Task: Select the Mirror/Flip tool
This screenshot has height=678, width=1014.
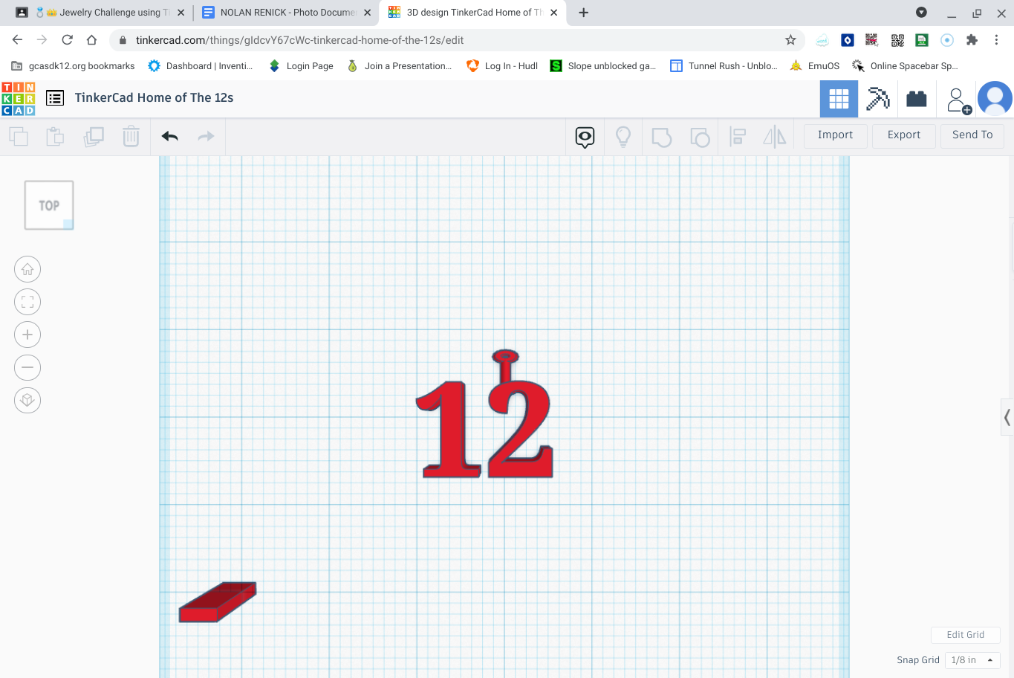Action: click(x=773, y=137)
